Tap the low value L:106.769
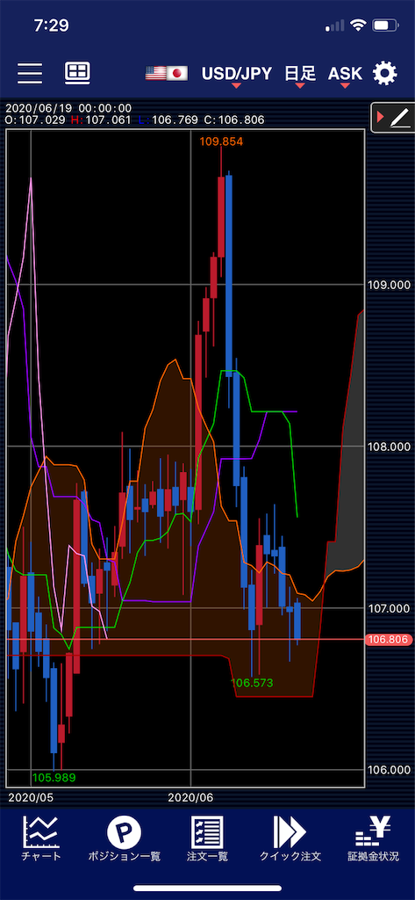415x900 pixels. coord(168,120)
